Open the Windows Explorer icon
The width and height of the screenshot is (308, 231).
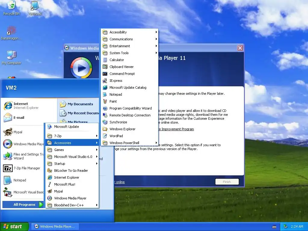pos(105,129)
